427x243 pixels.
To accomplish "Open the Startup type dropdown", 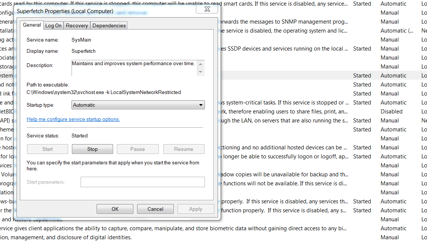I will point(138,105).
